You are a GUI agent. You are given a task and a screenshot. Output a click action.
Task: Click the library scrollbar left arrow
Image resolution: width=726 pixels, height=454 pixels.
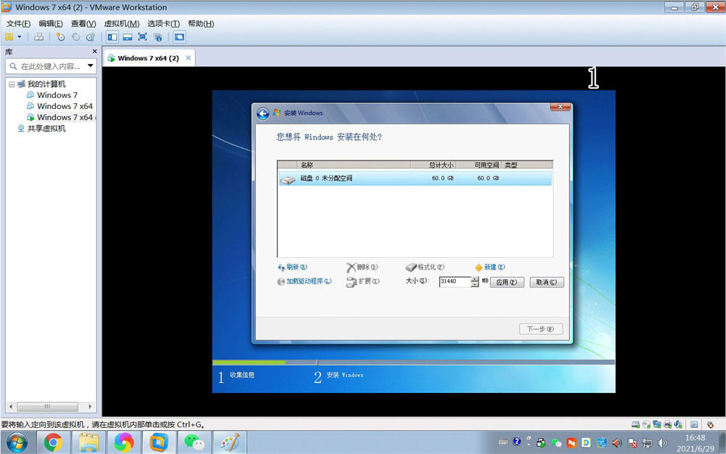click(12, 407)
